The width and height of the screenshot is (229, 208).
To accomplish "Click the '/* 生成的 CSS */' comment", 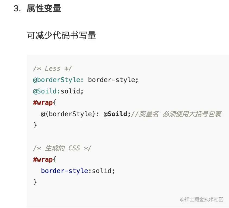I will coord(62,148).
